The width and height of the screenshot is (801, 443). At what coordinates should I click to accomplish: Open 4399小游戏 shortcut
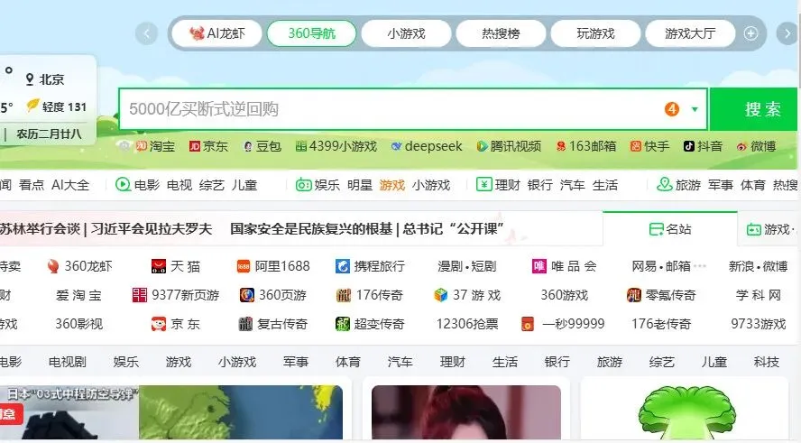click(336, 147)
